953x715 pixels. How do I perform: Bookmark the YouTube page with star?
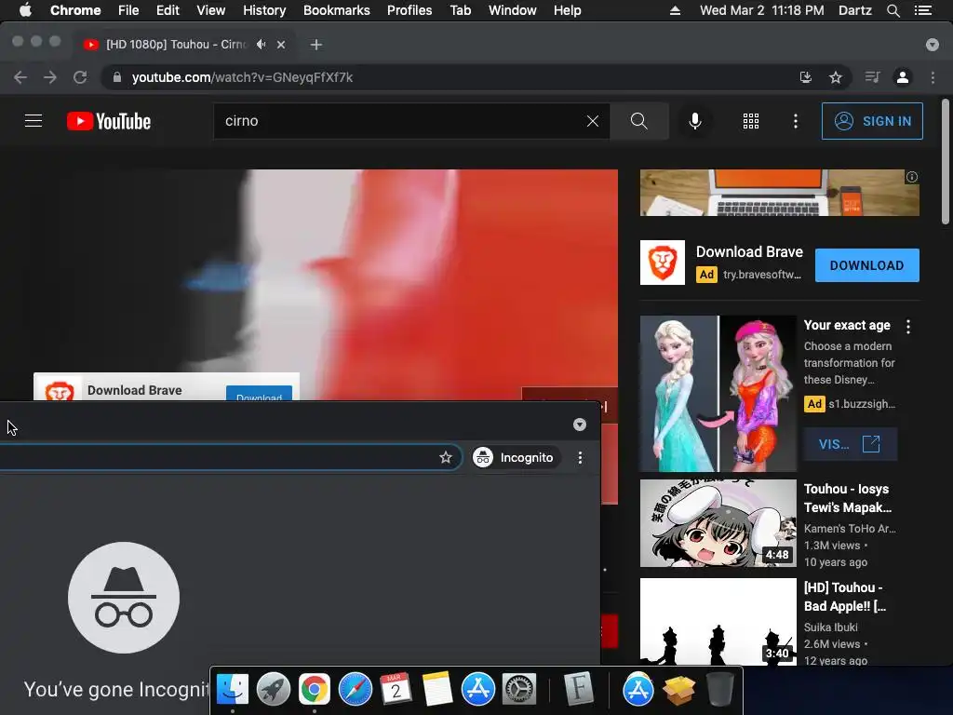[x=836, y=77]
